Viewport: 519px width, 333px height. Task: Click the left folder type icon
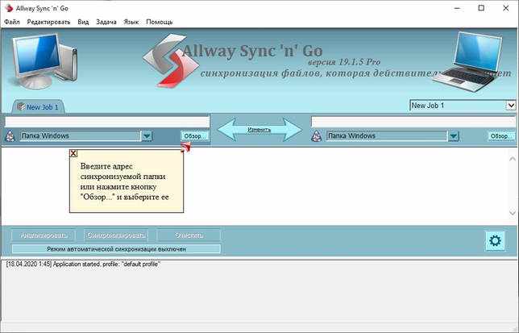coord(10,135)
